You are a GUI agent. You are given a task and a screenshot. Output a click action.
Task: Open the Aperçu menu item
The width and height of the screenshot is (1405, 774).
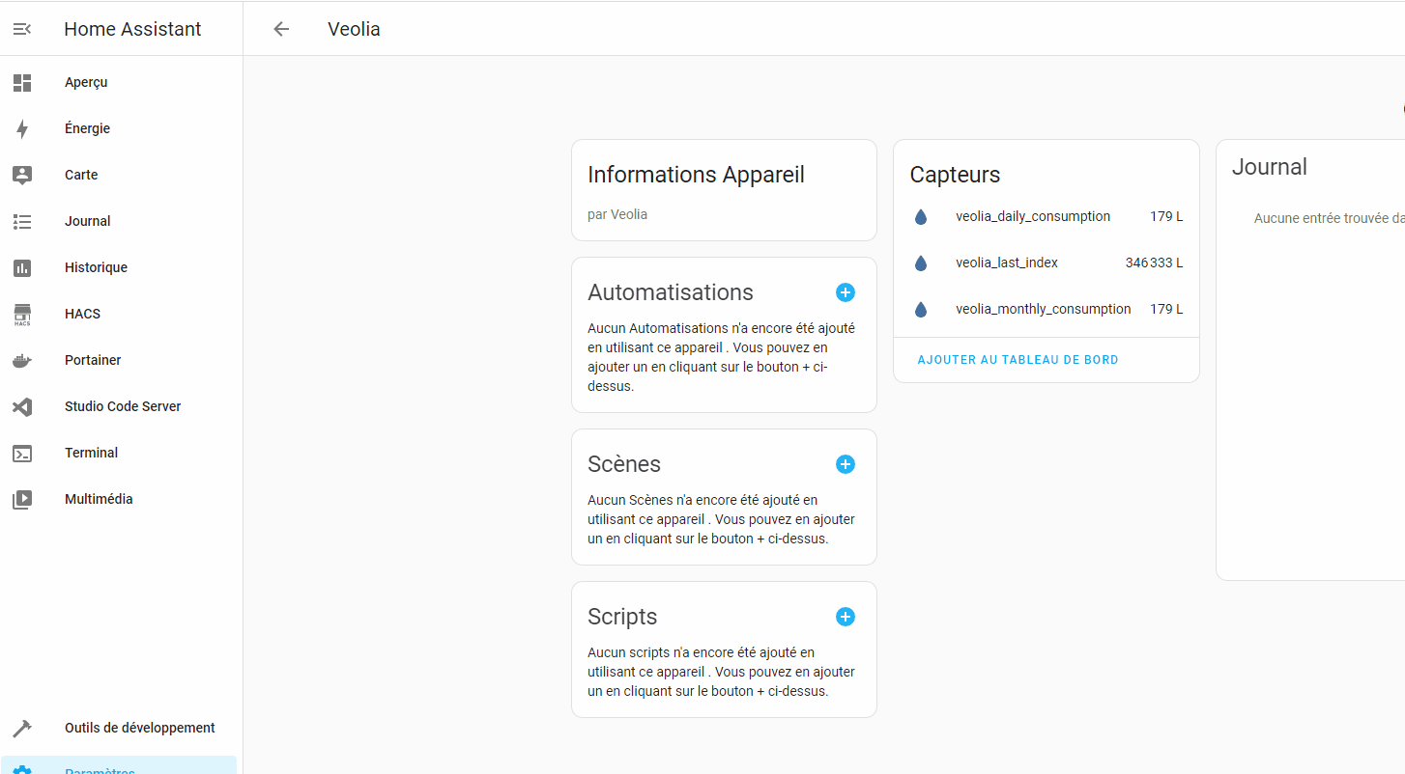pyautogui.click(x=119, y=83)
